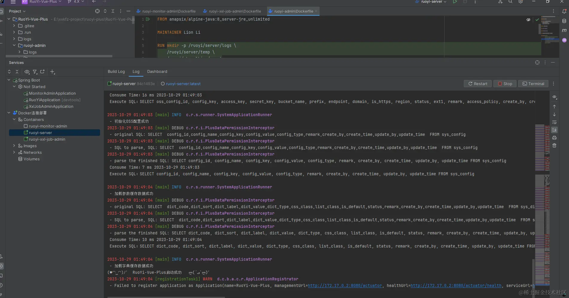
Task: Open Project panel options menu
Action: coord(121,11)
